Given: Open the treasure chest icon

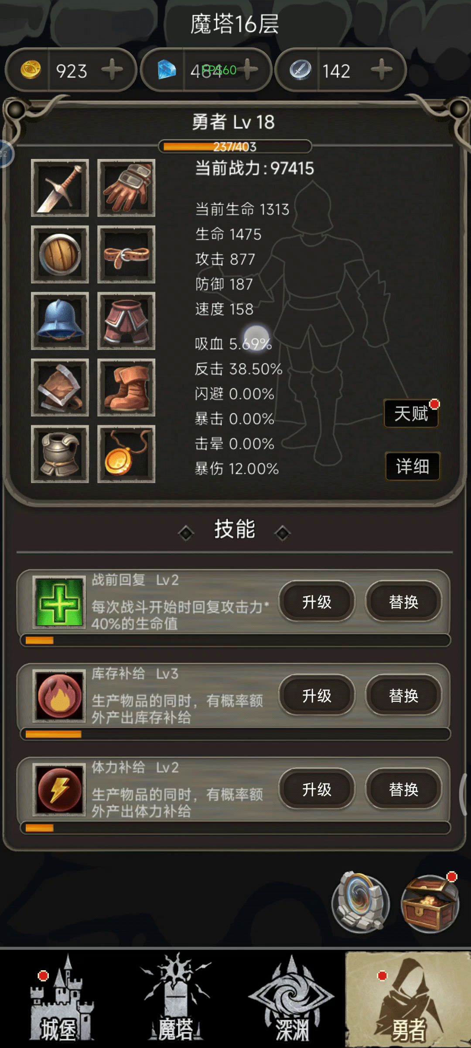Looking at the screenshot, I should point(430,903).
